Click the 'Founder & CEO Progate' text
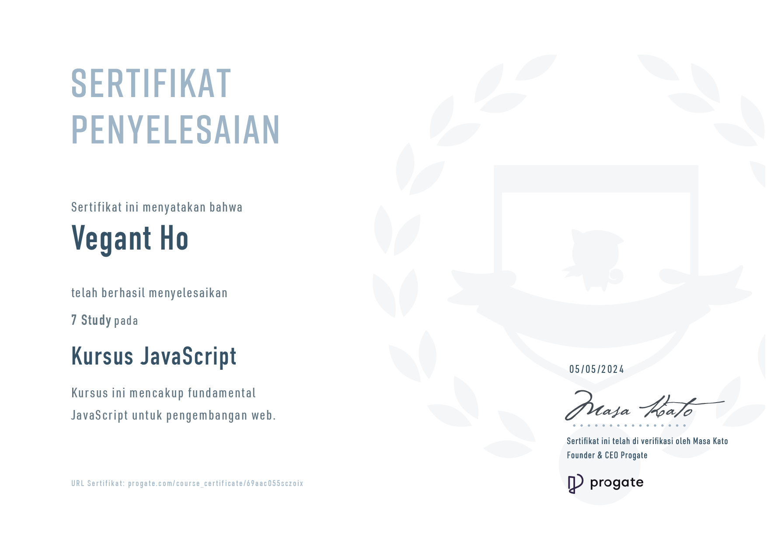The height and width of the screenshot is (542, 767). coord(607,455)
